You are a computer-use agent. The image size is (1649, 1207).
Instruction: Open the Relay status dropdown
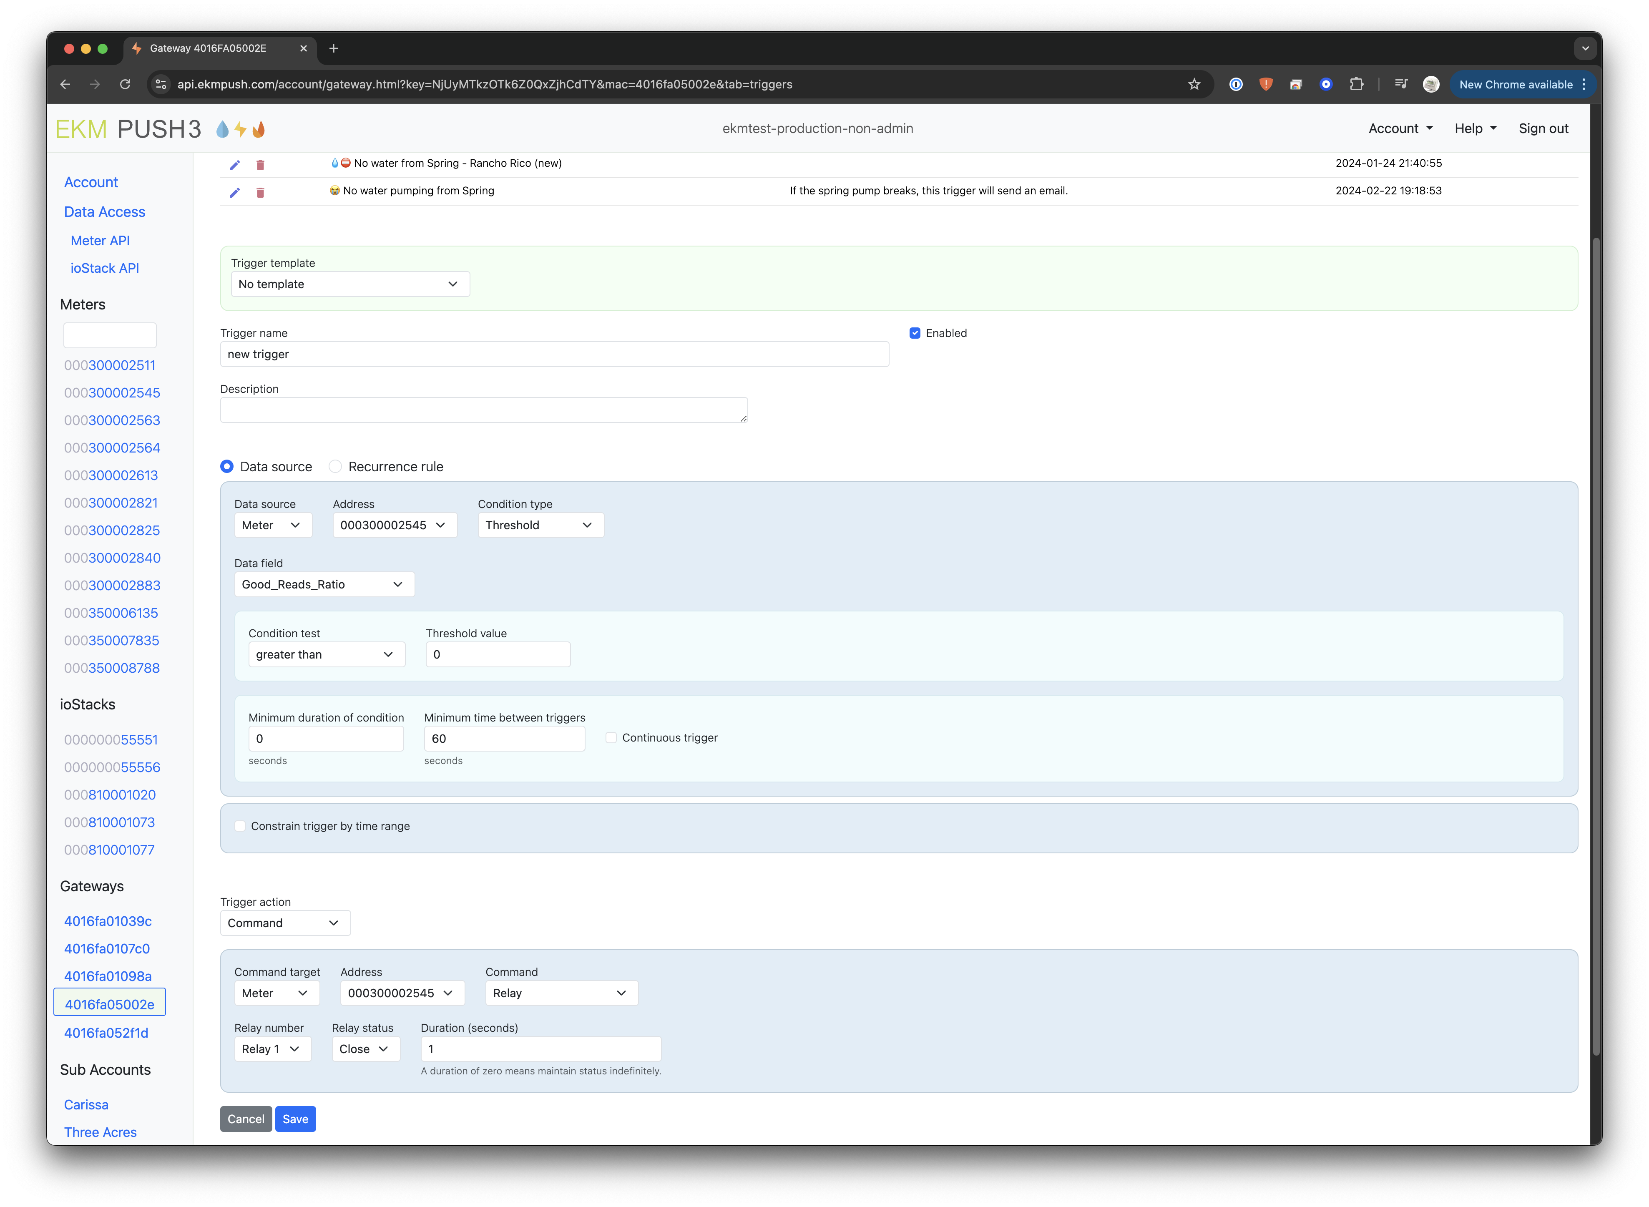point(364,1049)
